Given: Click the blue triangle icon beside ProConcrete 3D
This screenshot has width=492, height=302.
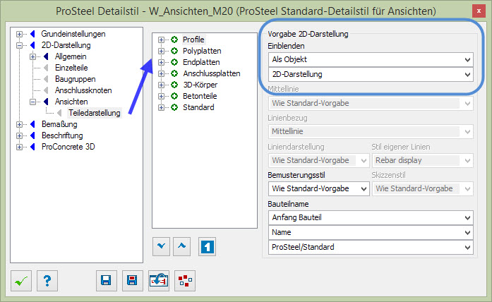Looking at the screenshot, I should point(32,147).
